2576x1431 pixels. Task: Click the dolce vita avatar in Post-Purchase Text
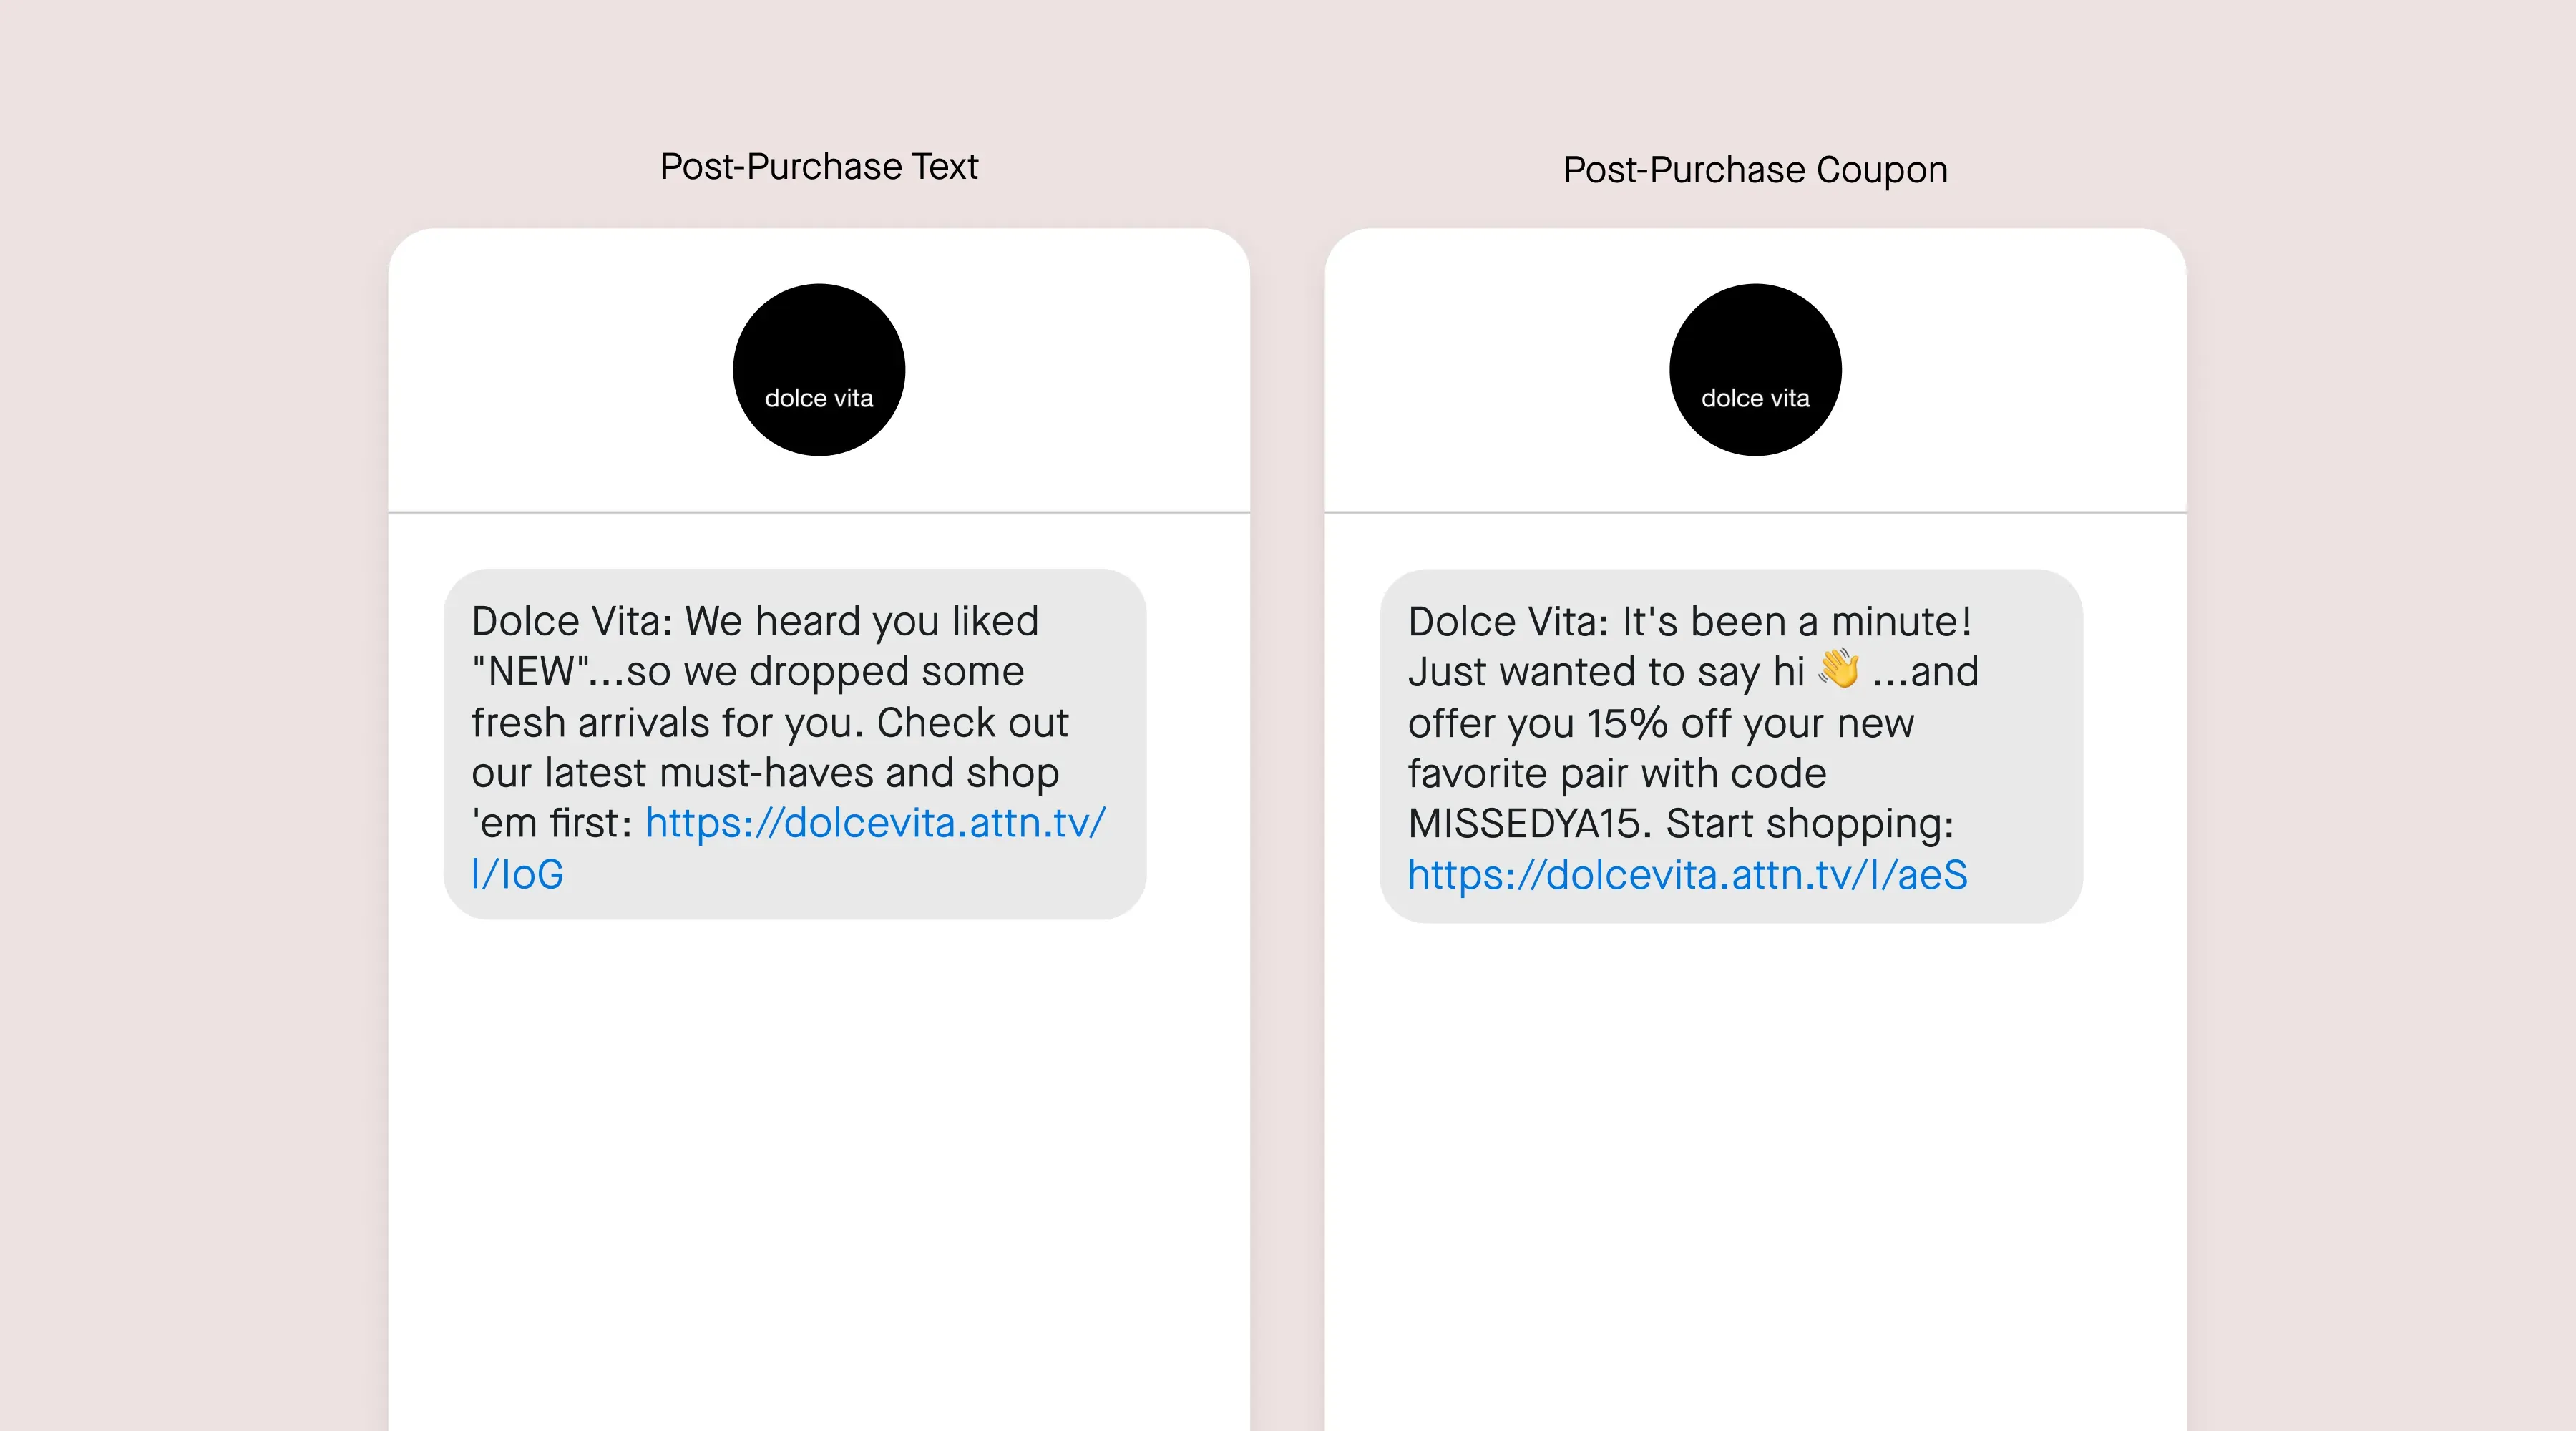pyautogui.click(x=819, y=370)
